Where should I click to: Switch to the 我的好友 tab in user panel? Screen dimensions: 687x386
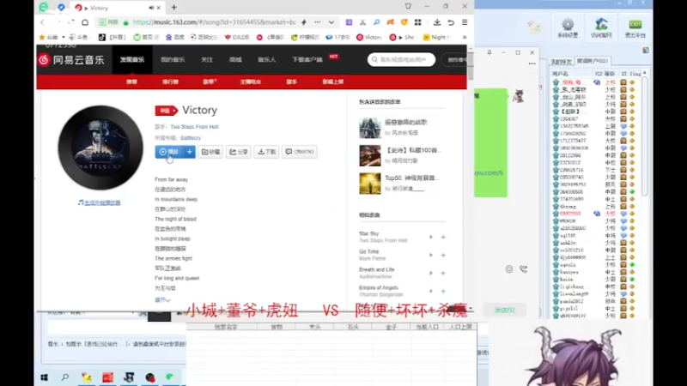[x=562, y=61]
